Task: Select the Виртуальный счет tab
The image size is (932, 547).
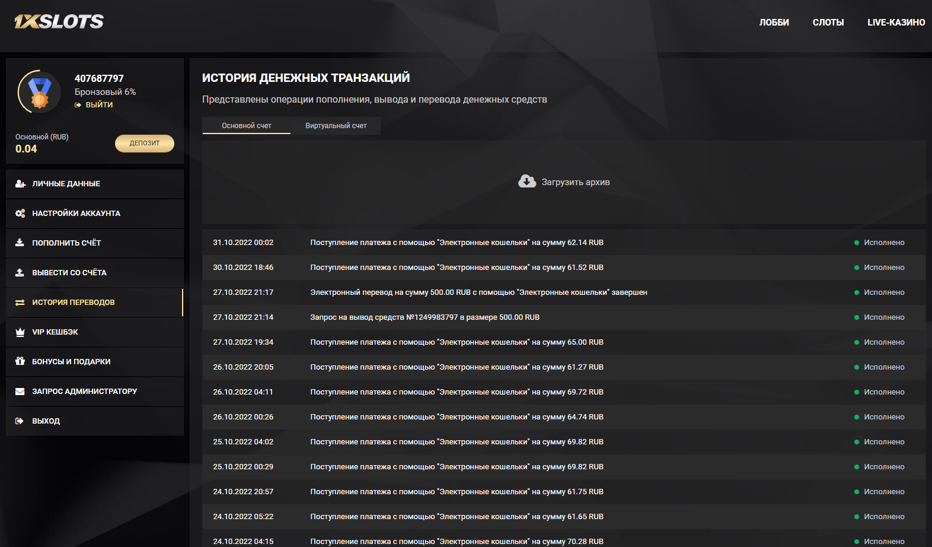Action: coord(336,126)
